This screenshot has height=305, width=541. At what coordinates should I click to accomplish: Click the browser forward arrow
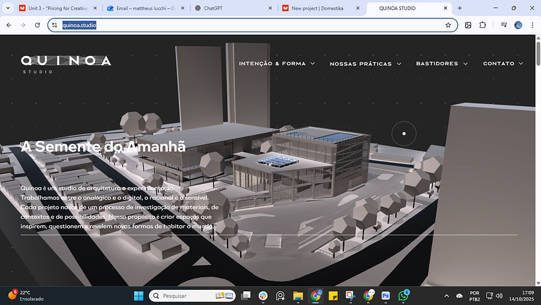click(23, 25)
